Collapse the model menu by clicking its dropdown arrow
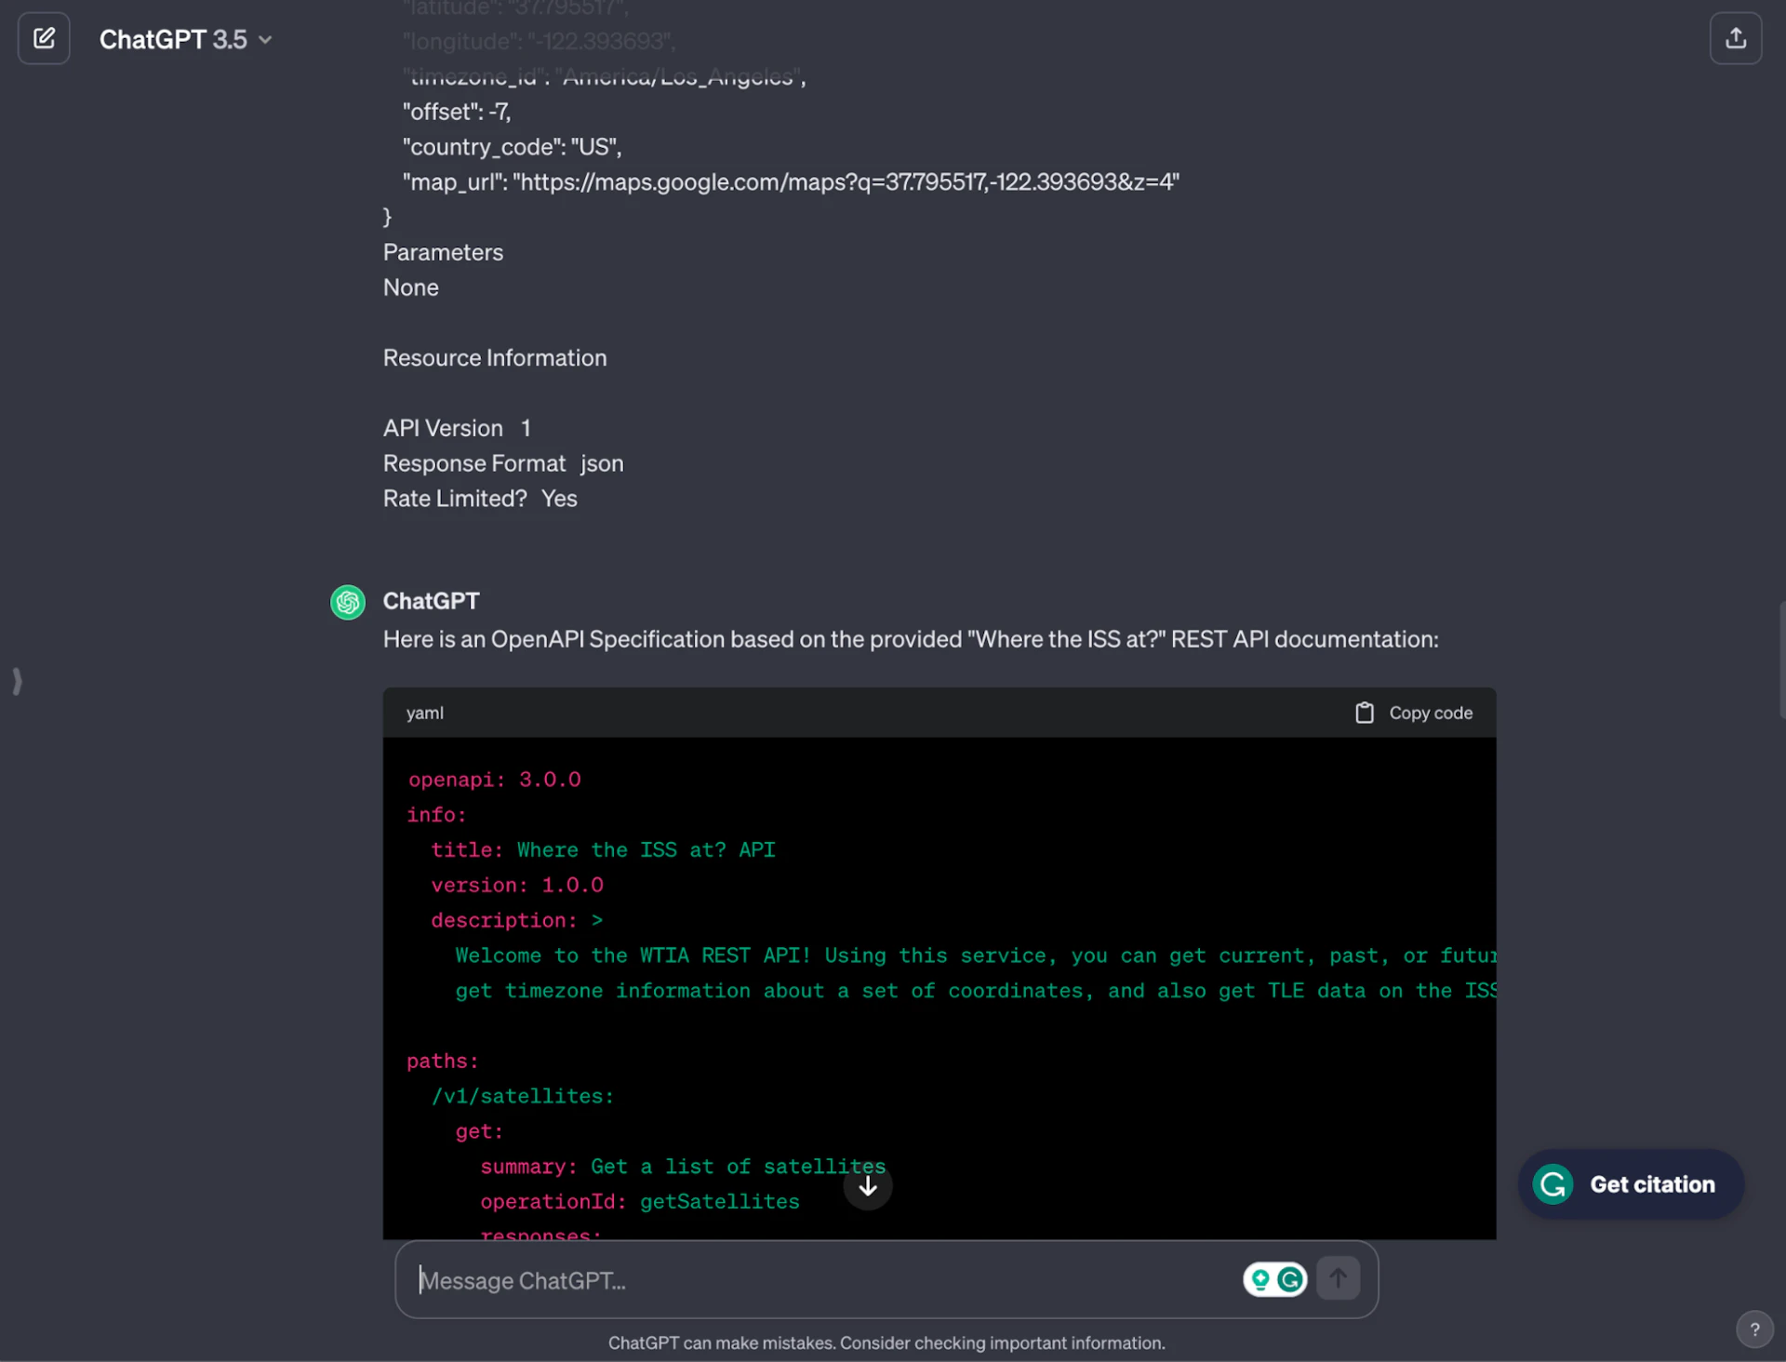 [266, 39]
